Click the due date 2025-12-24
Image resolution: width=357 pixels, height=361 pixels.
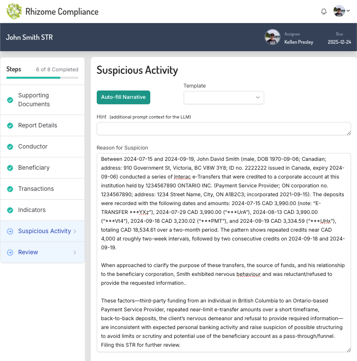339,42
